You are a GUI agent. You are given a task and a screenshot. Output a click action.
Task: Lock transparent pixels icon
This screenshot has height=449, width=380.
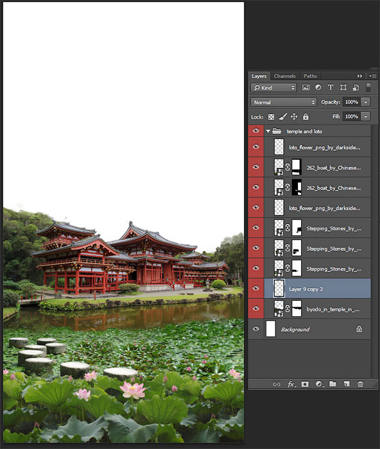tap(271, 117)
